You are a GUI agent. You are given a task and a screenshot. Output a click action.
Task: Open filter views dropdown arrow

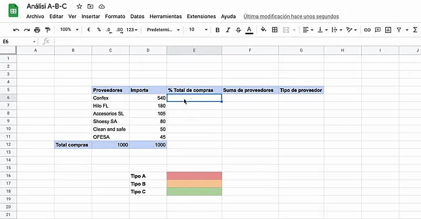[x=407, y=30]
